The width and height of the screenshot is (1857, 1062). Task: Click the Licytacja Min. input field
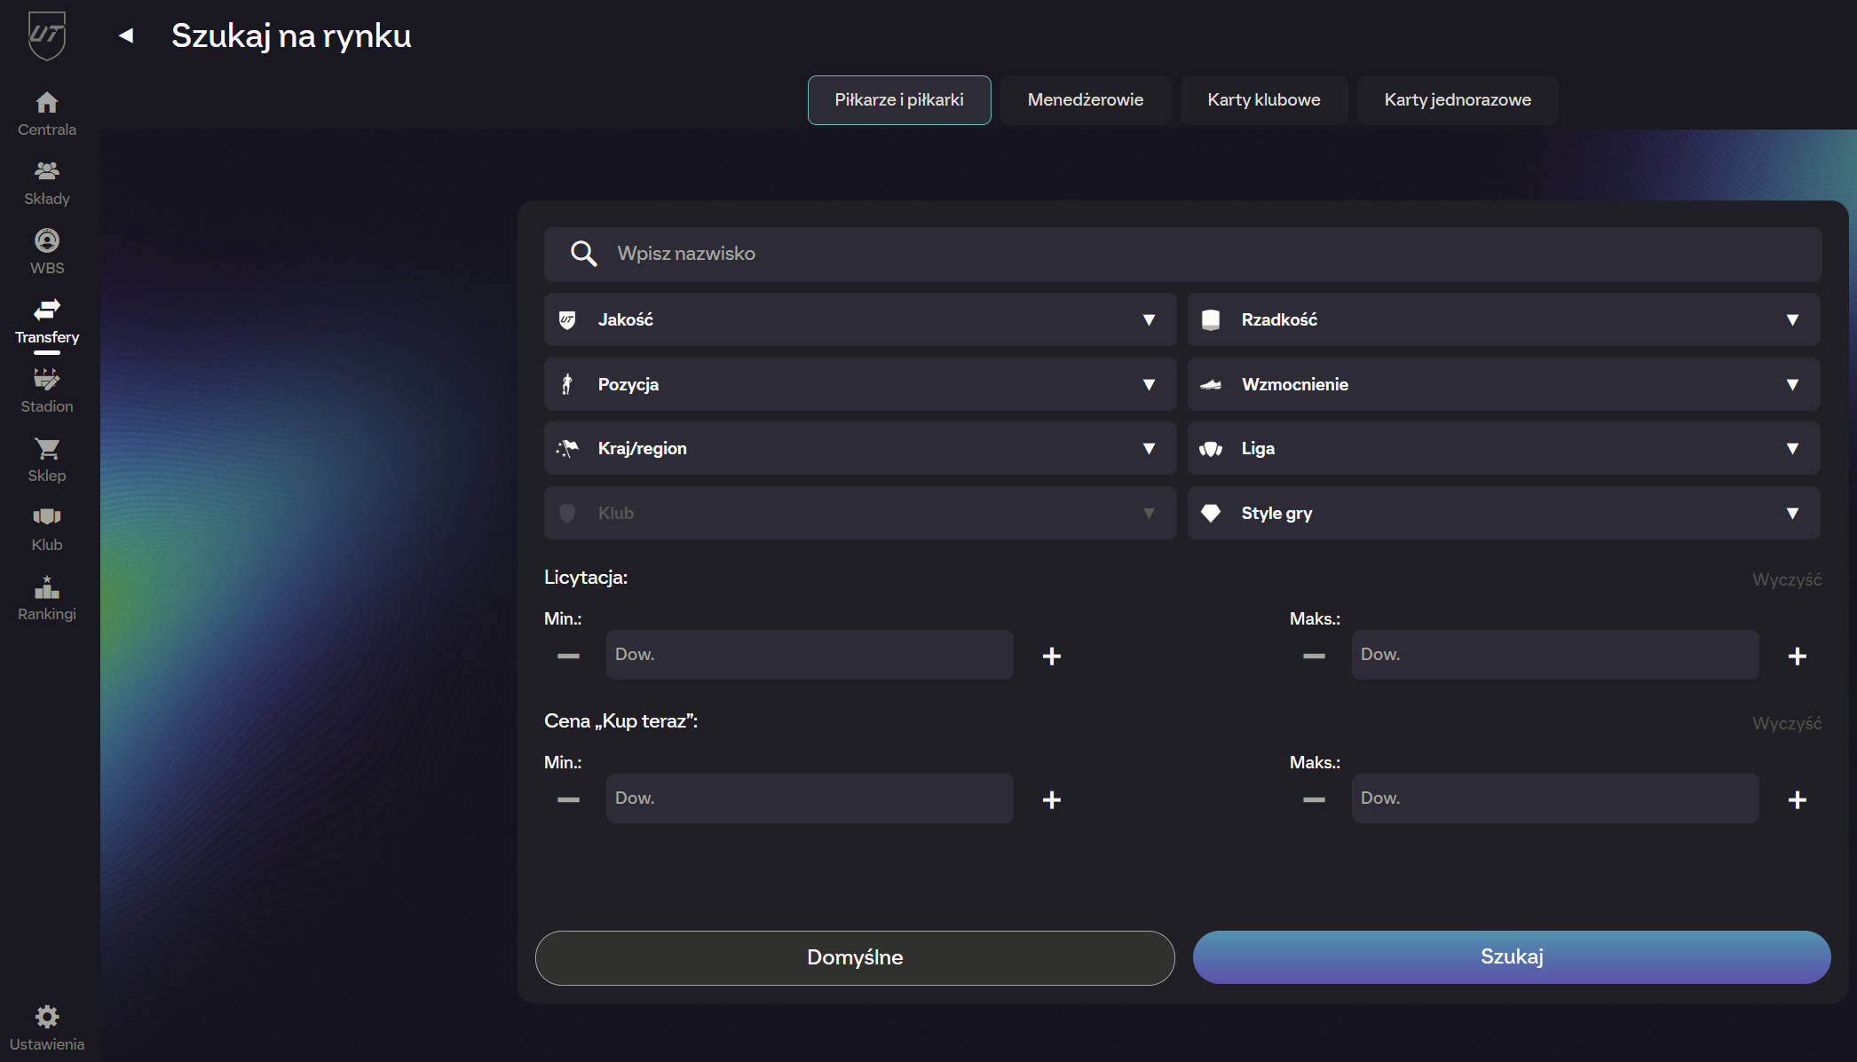(x=810, y=655)
